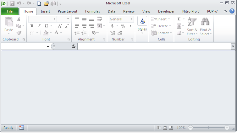
Task: Click the Insert Function fx icon
Action: tap(74, 46)
